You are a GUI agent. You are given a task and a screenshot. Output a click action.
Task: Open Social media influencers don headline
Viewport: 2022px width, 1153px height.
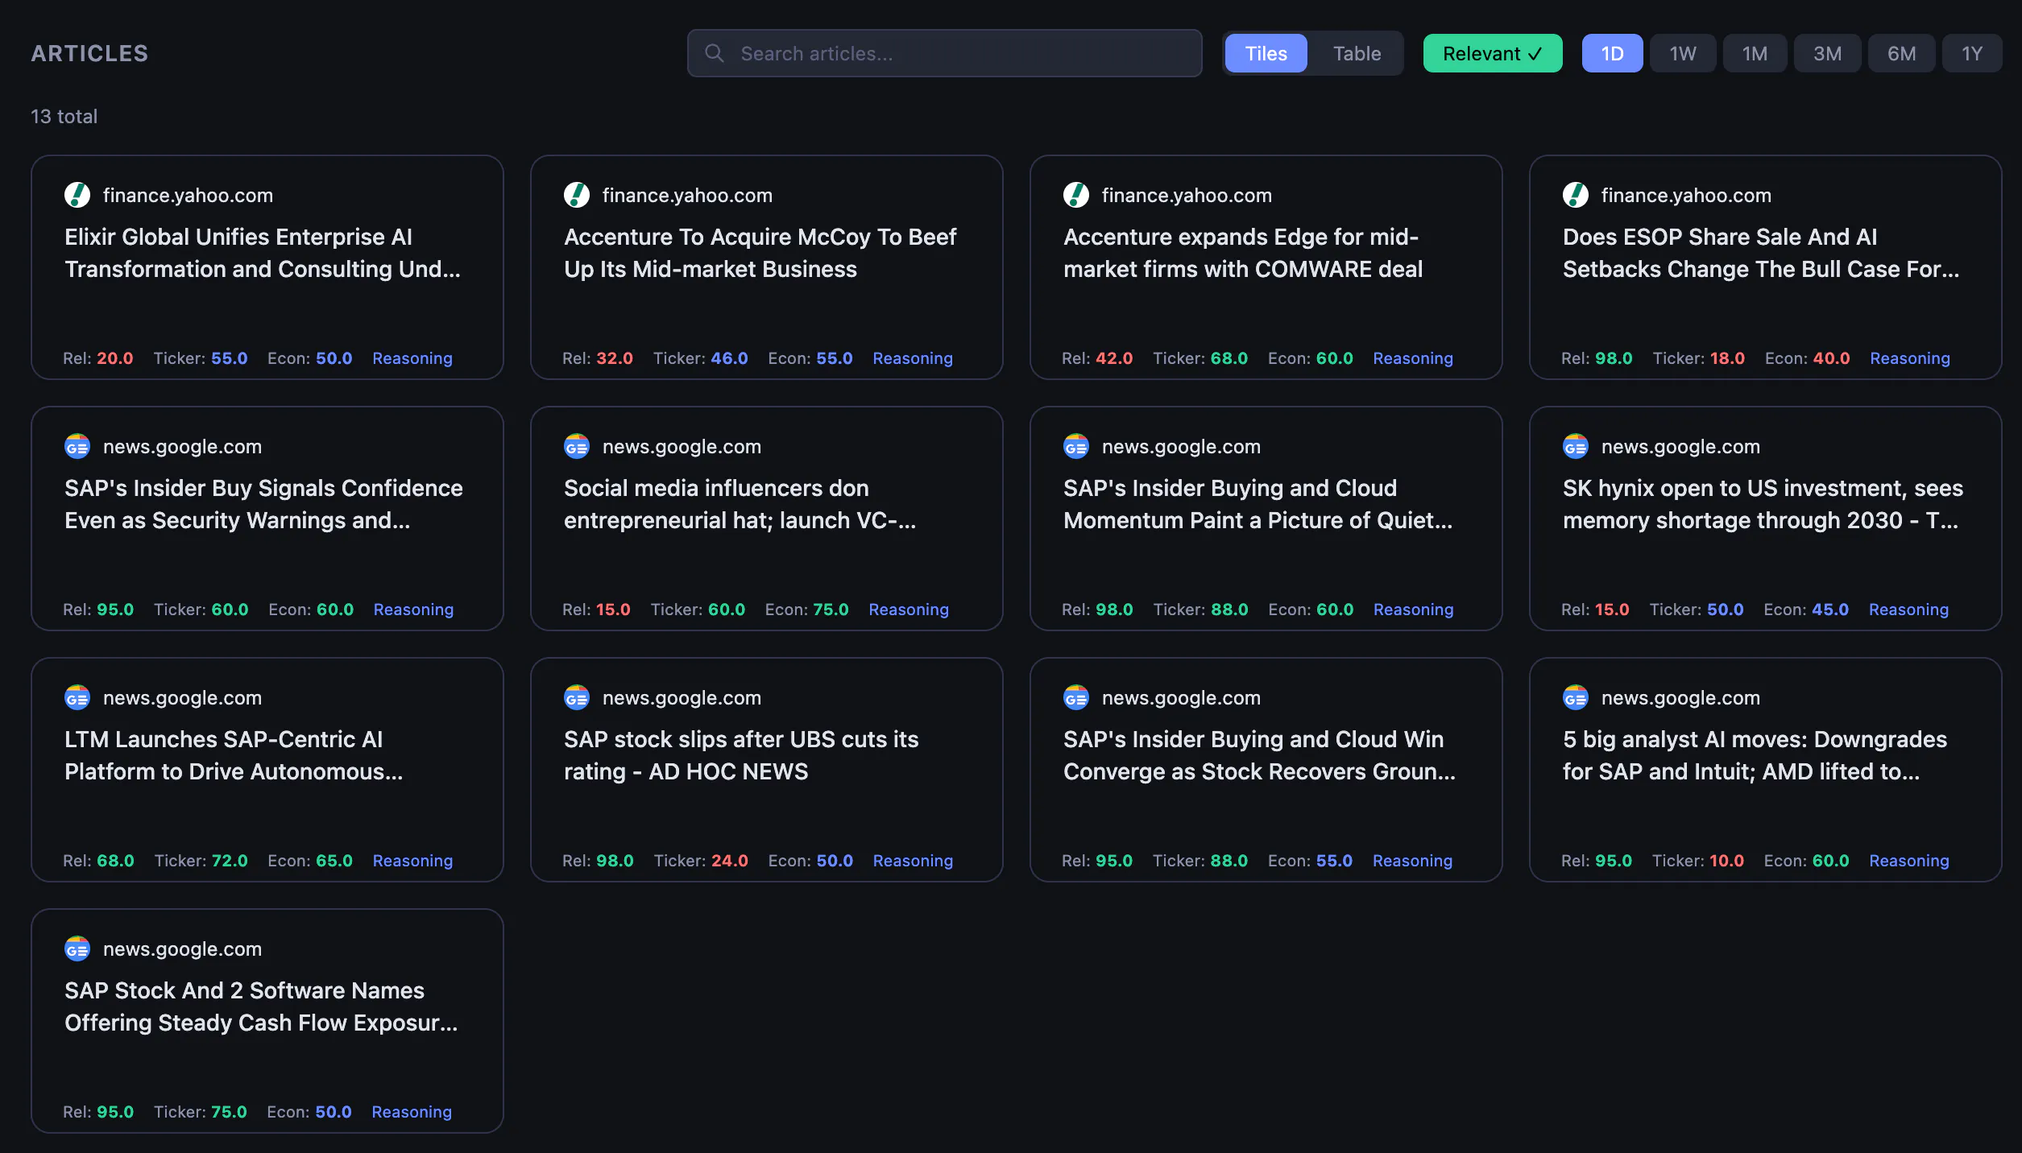pos(740,504)
